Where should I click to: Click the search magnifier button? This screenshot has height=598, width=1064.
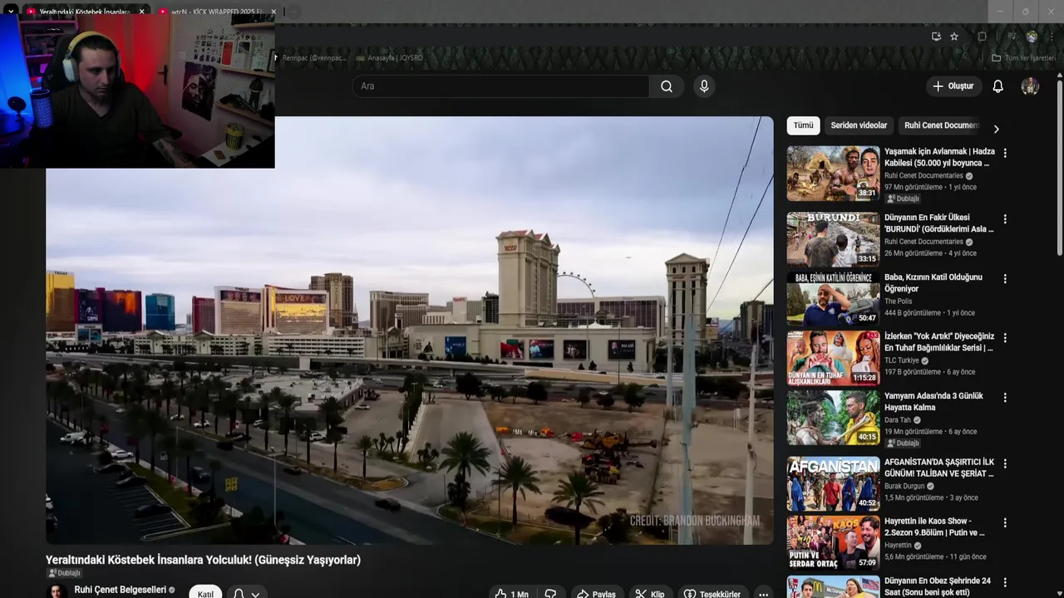point(667,86)
